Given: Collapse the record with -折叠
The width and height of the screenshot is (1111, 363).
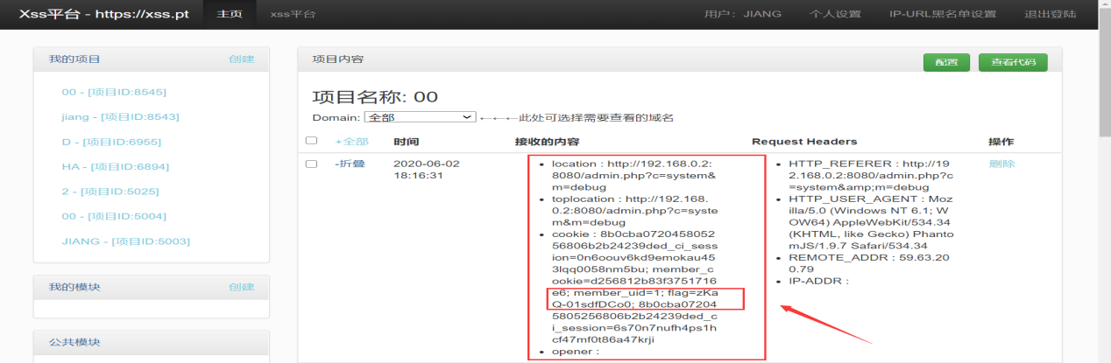Looking at the screenshot, I should (350, 164).
